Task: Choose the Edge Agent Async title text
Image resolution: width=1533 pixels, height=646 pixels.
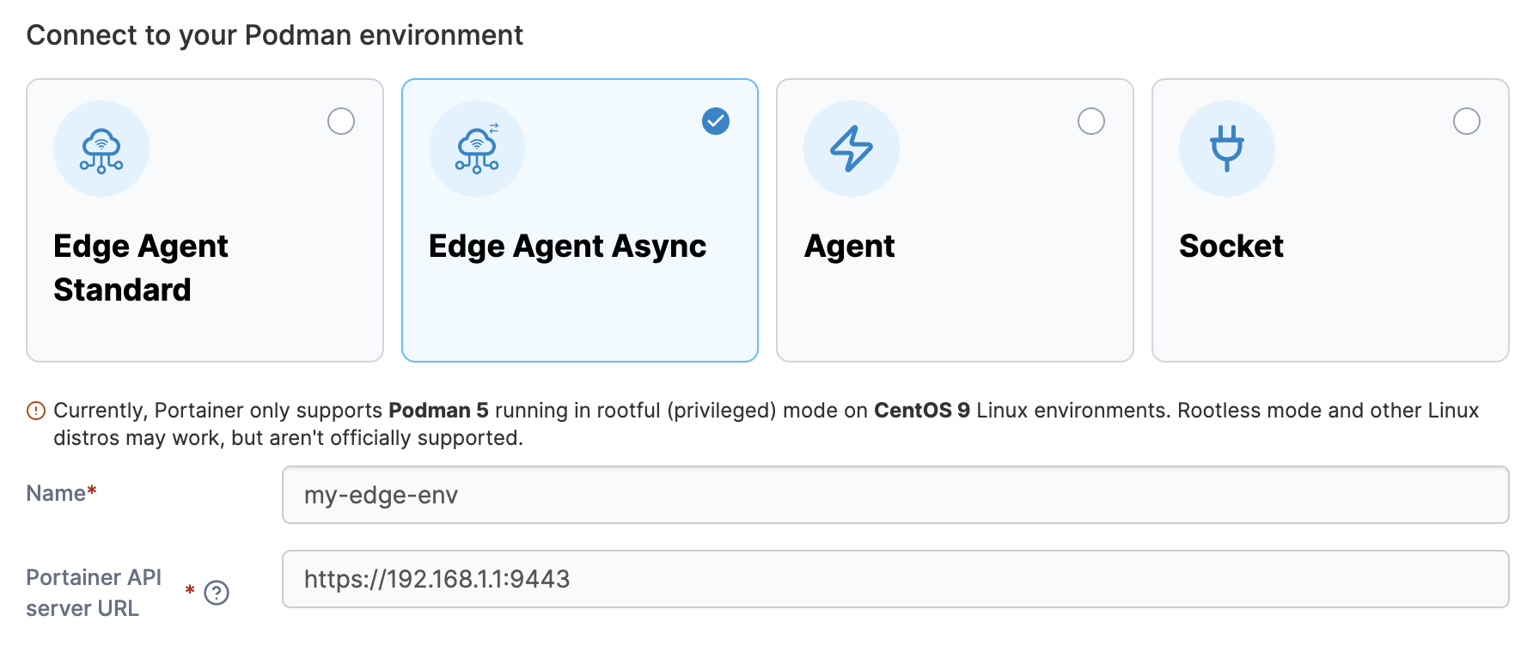Action: (x=567, y=247)
